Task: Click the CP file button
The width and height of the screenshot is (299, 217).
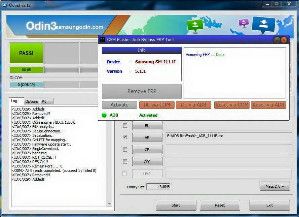Action: tap(147, 150)
